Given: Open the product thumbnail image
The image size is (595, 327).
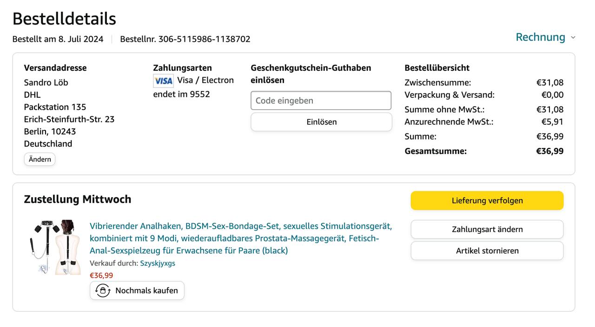Looking at the screenshot, I should 54,247.
